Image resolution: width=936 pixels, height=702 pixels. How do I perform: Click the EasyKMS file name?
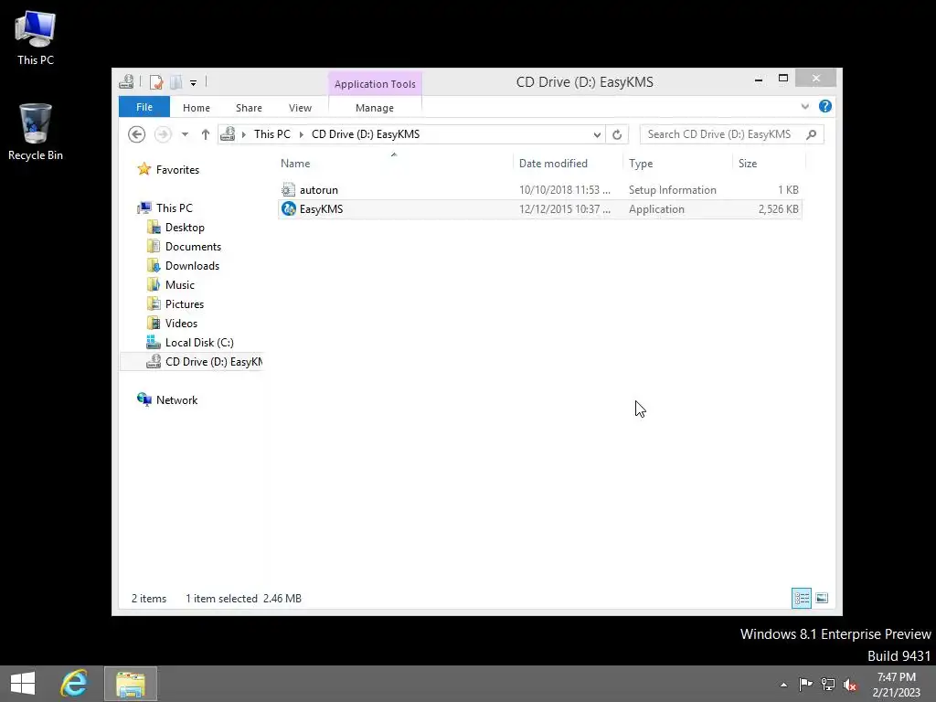point(321,209)
